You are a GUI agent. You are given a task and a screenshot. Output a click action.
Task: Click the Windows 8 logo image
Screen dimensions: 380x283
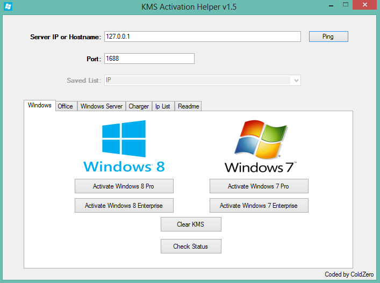124,146
